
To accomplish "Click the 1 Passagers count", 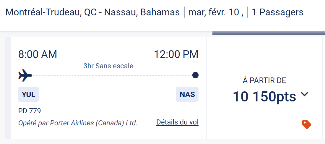I will [x=277, y=12].
